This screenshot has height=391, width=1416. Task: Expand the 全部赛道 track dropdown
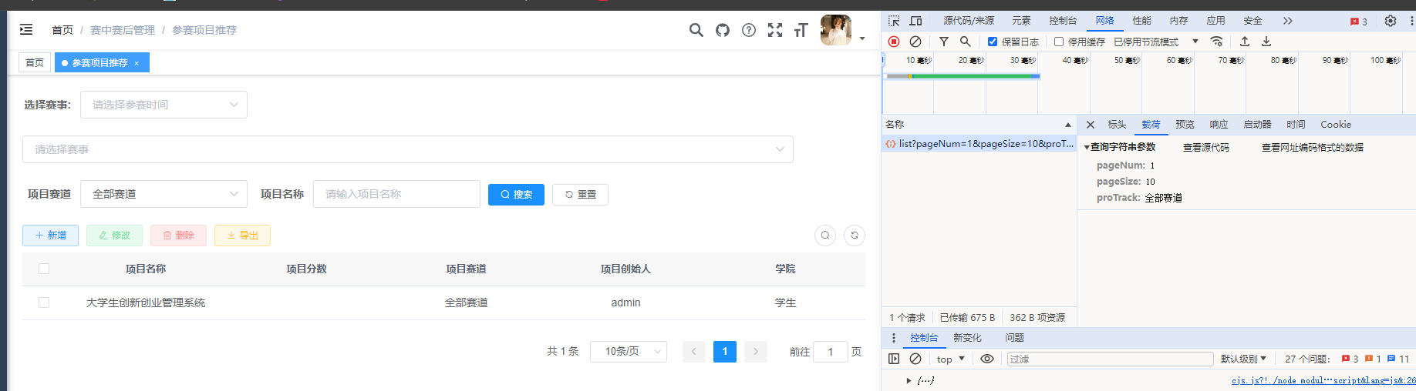pyautogui.click(x=164, y=194)
